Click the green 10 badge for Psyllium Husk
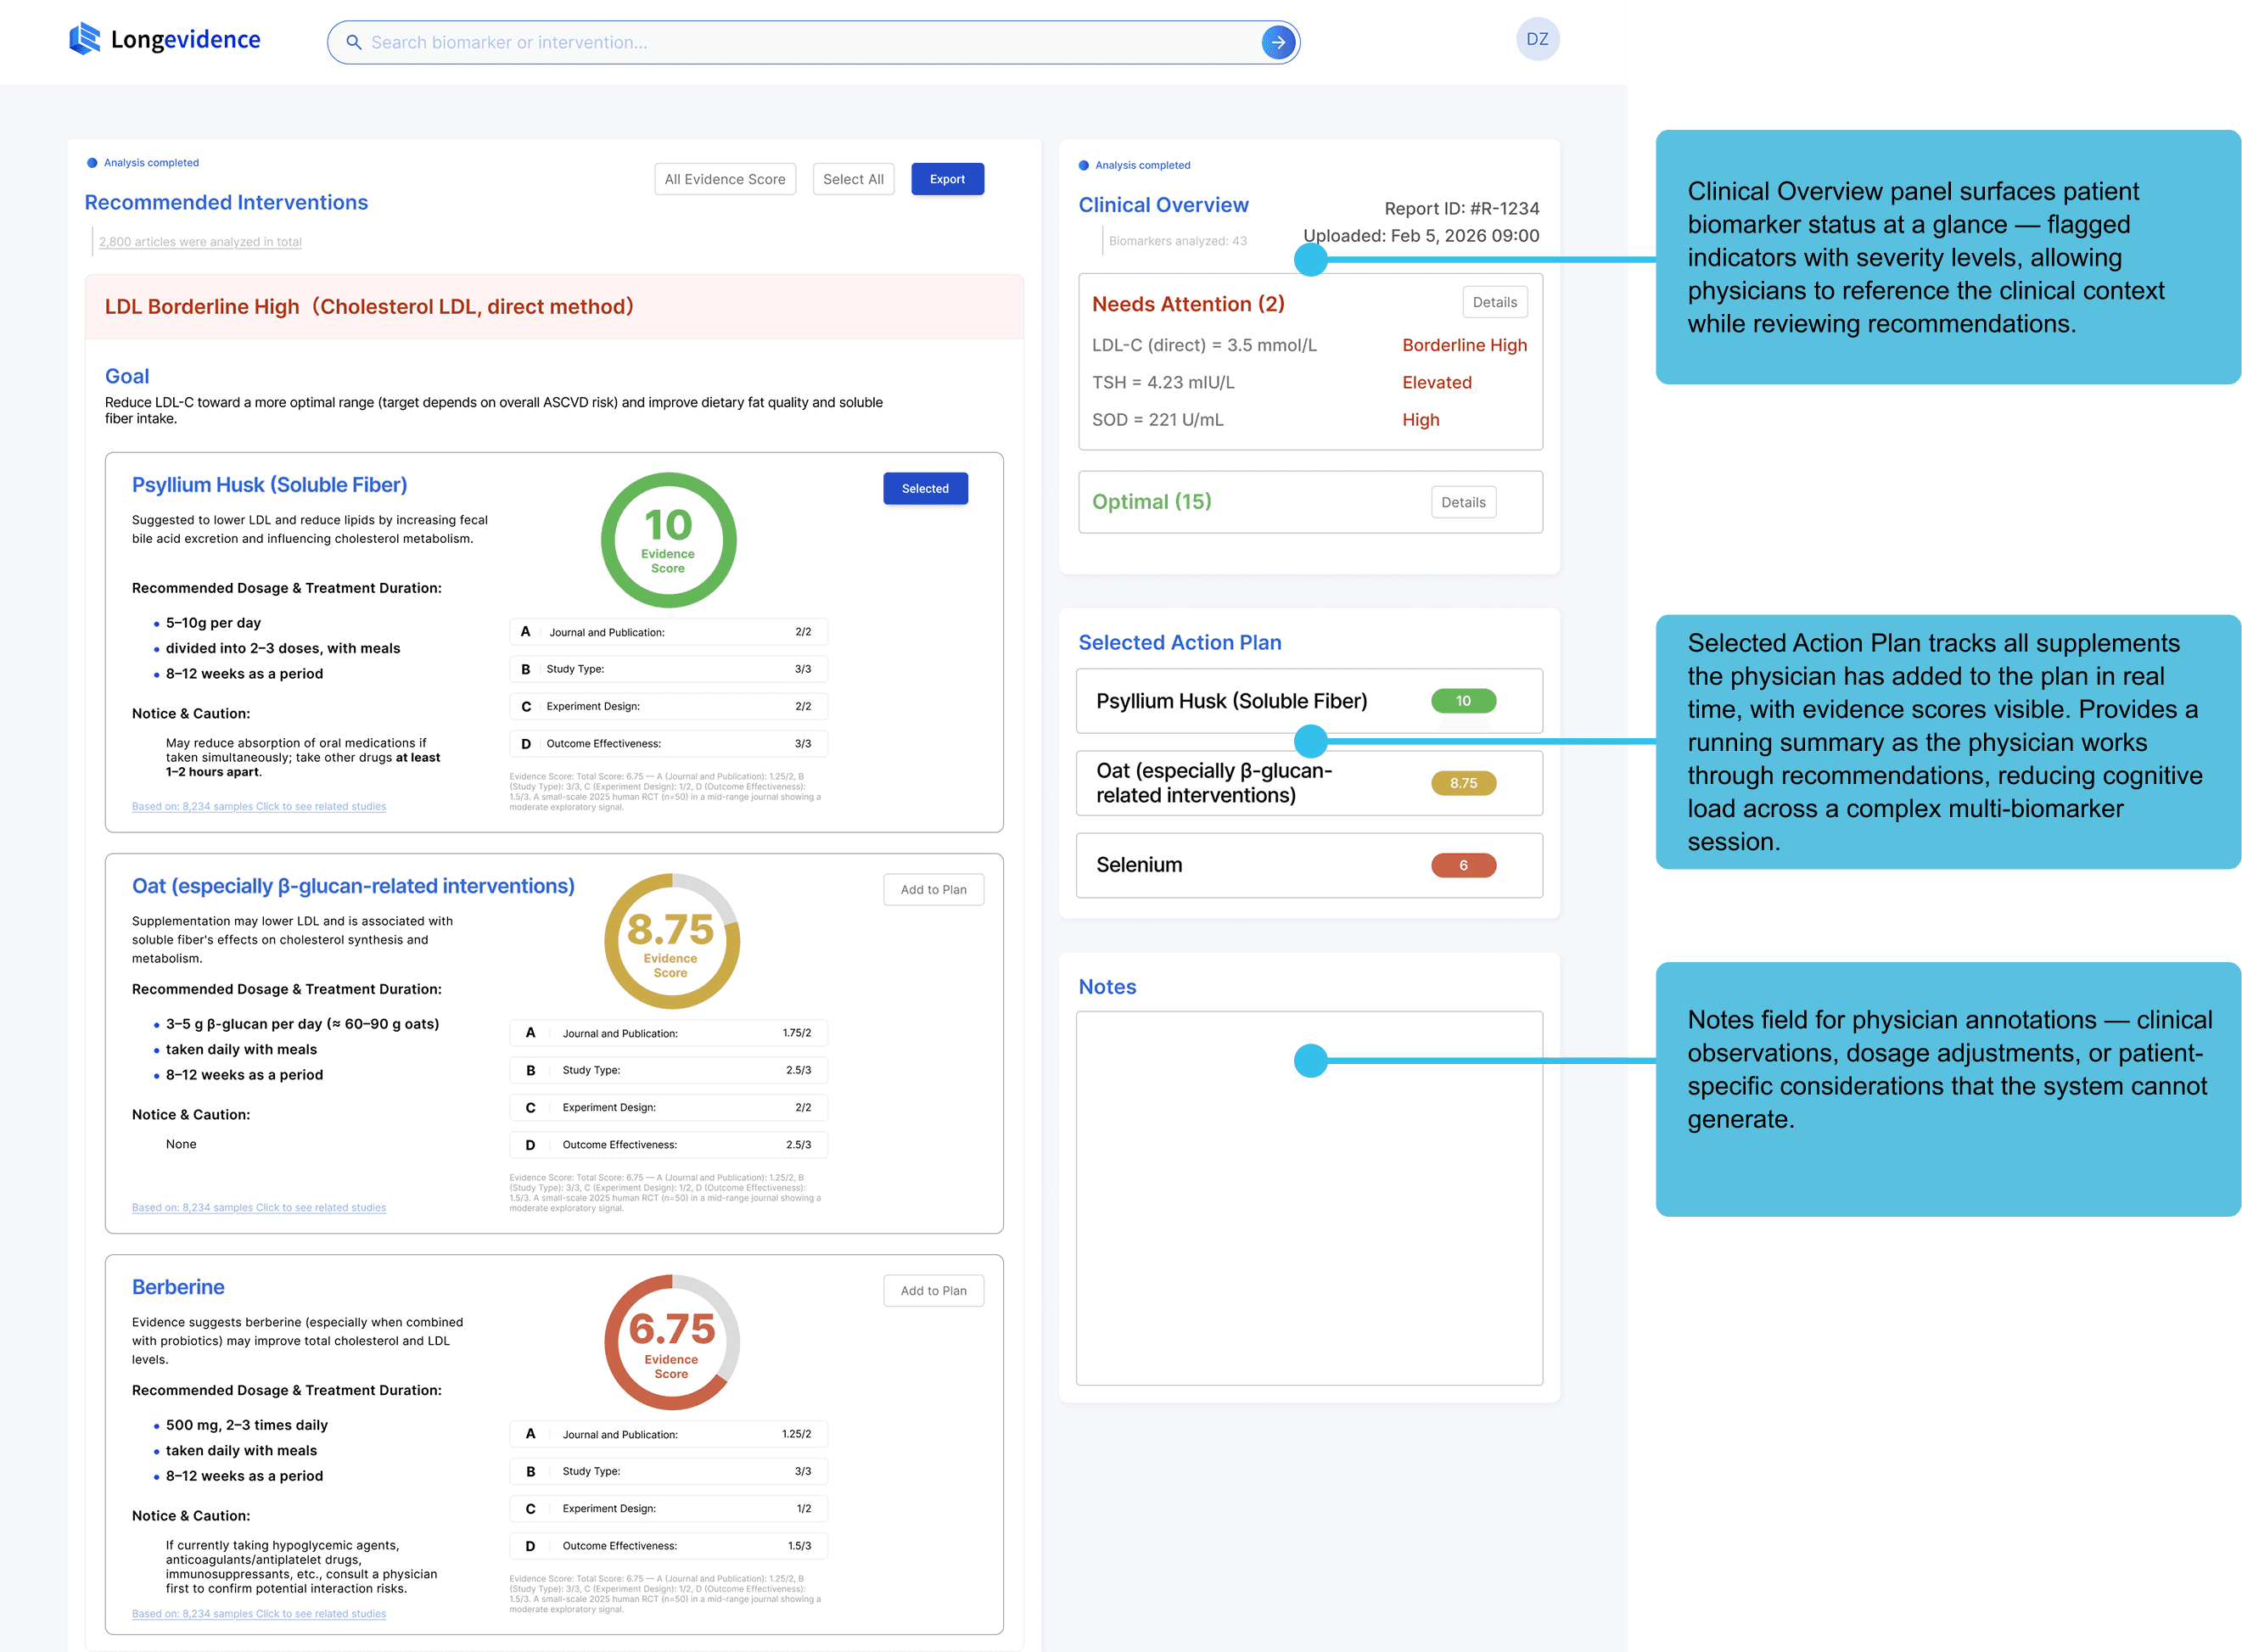This screenshot has height=1652, width=2242. coord(1462,701)
